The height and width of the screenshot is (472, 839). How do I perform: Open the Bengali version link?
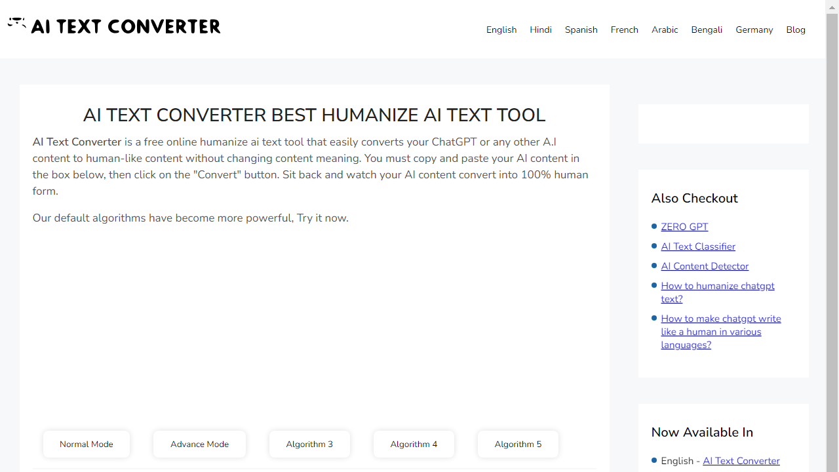[x=707, y=29]
